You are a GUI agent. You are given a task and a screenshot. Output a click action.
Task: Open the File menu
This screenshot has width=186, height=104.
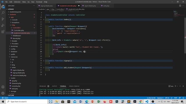[x=6, y=2]
